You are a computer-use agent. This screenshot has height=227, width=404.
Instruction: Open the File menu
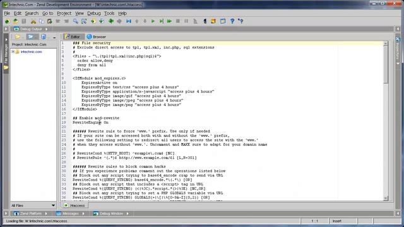7,13
